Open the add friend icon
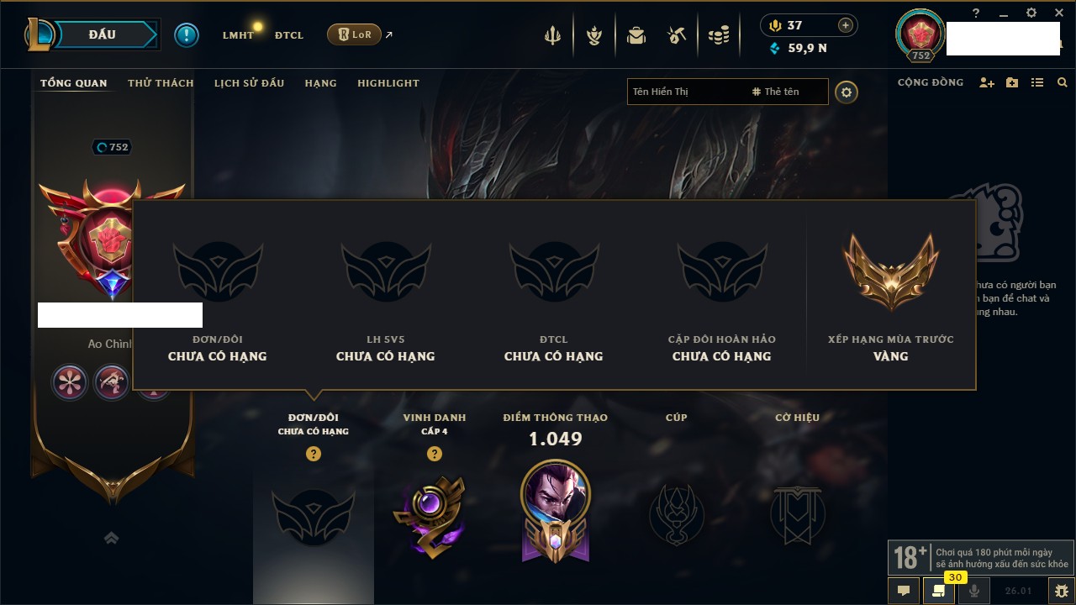This screenshot has height=605, width=1076. pos(987,82)
